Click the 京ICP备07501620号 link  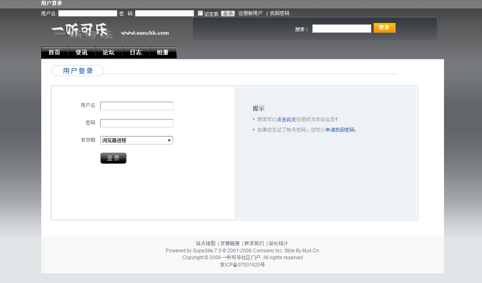tap(242, 264)
